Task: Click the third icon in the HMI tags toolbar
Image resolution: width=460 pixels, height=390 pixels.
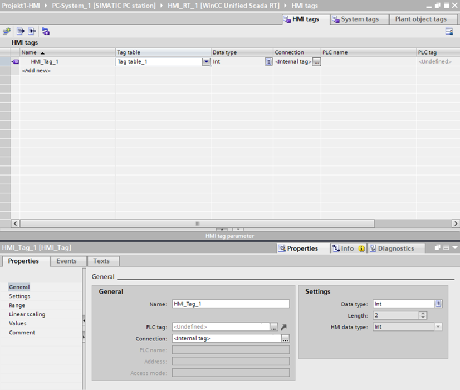Action: coord(32,32)
